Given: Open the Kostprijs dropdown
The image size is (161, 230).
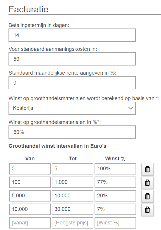Looking at the screenshot, I should (72, 108).
